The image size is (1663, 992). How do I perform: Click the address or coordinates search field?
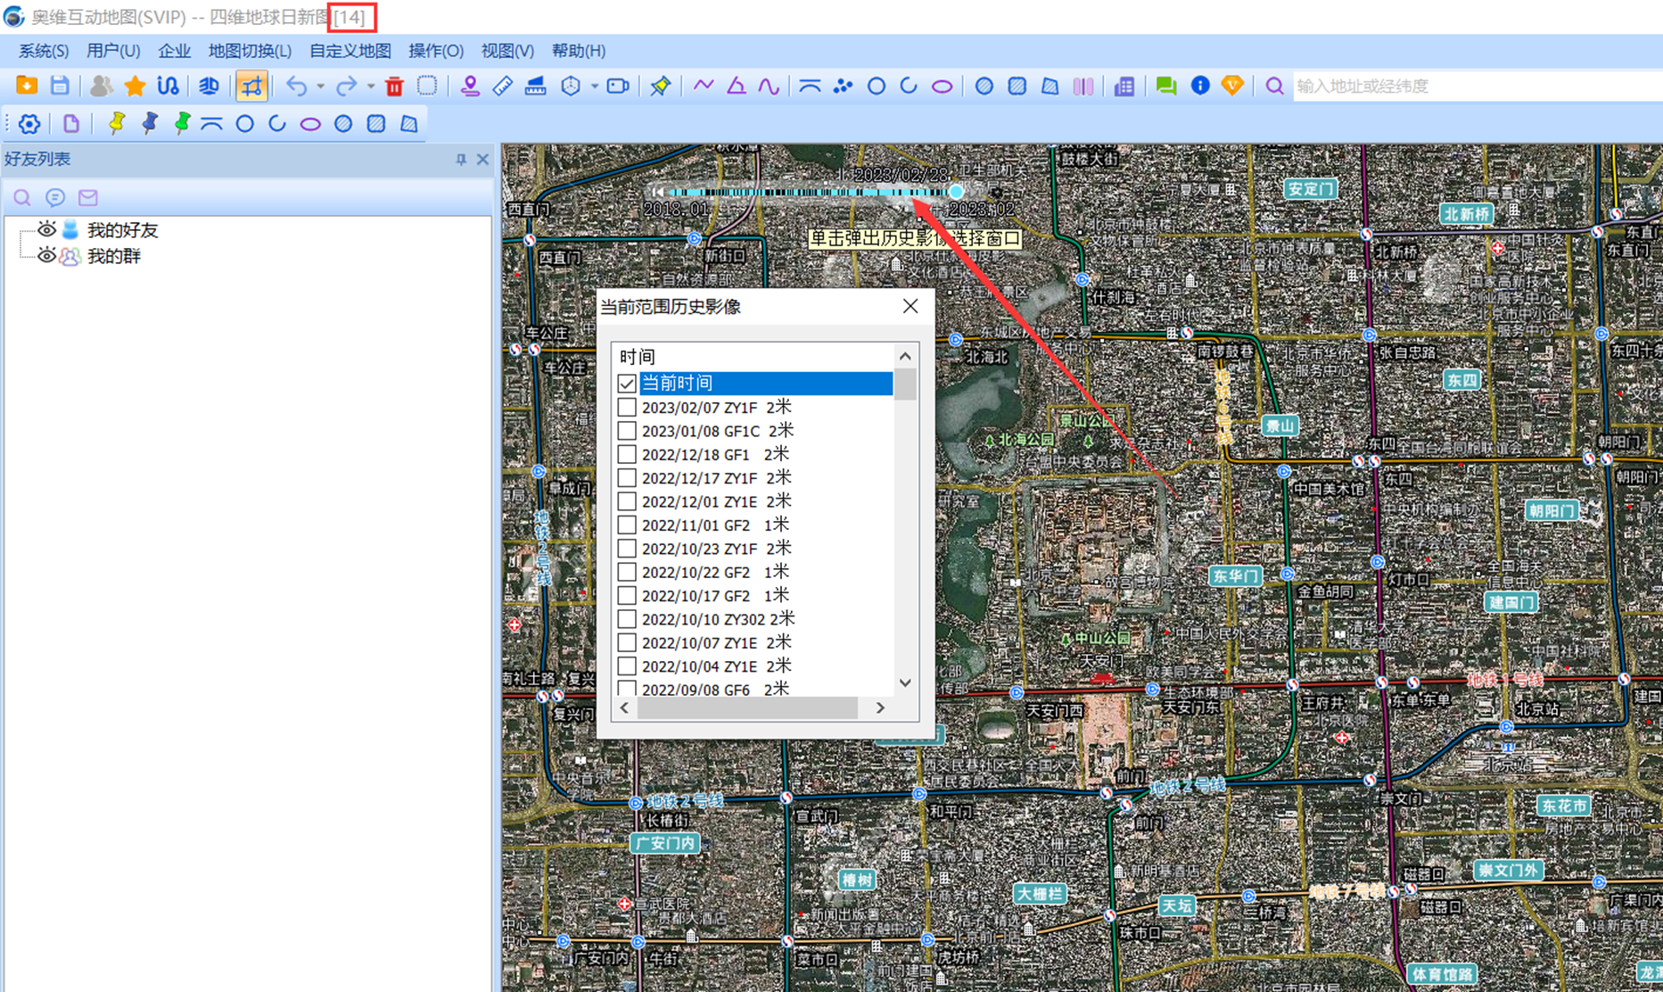tap(1478, 86)
